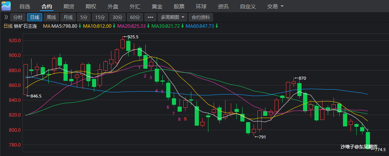Open the 资讯 tab
The image size is (389, 156).
(223, 6)
